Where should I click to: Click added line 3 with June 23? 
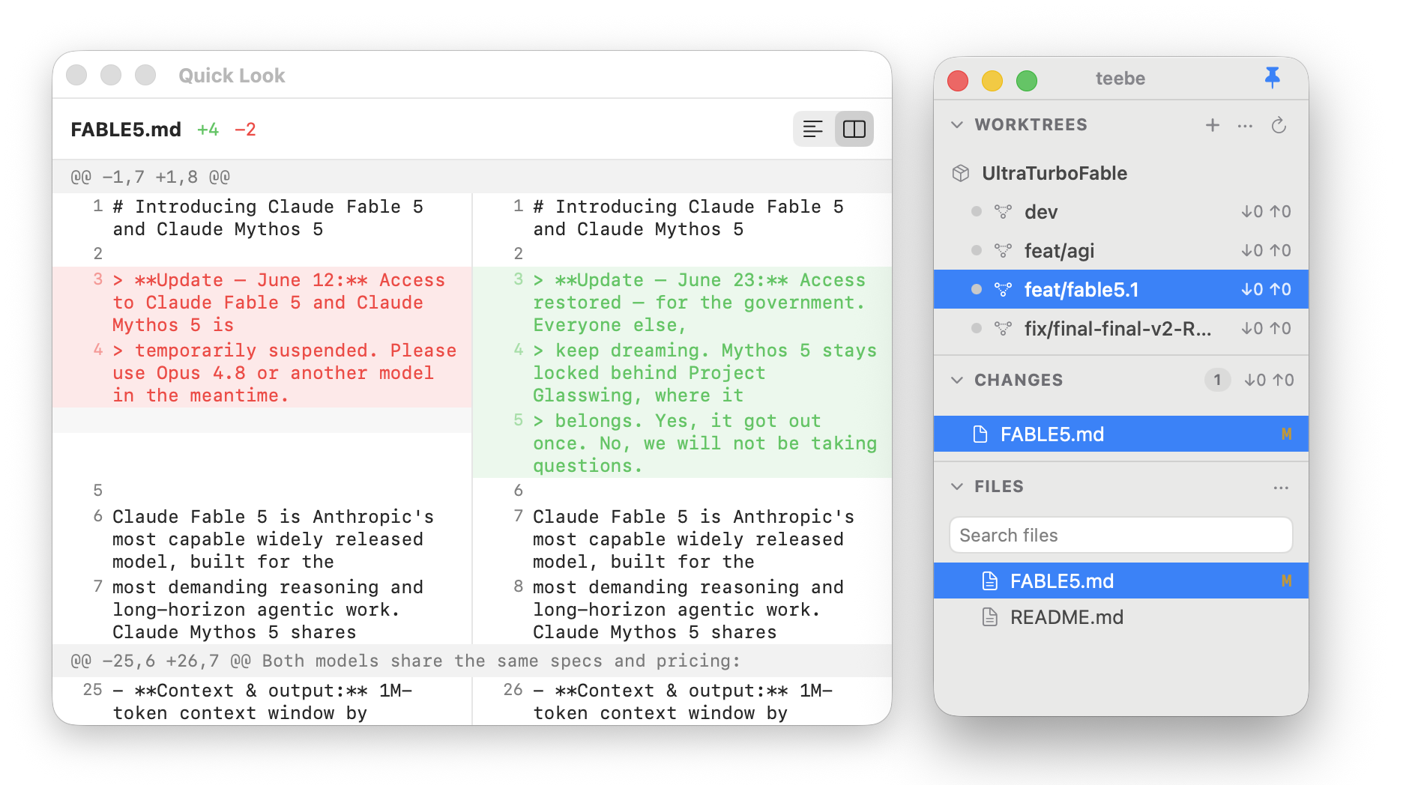pos(683,302)
